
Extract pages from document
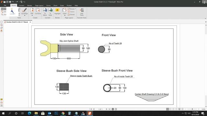pyautogui.click(x=71, y=15)
